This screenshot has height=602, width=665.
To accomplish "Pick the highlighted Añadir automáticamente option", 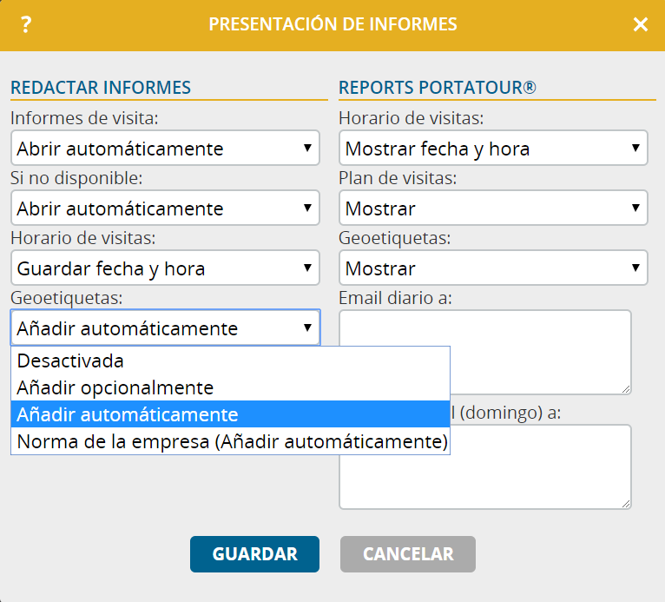I will tap(230, 414).
